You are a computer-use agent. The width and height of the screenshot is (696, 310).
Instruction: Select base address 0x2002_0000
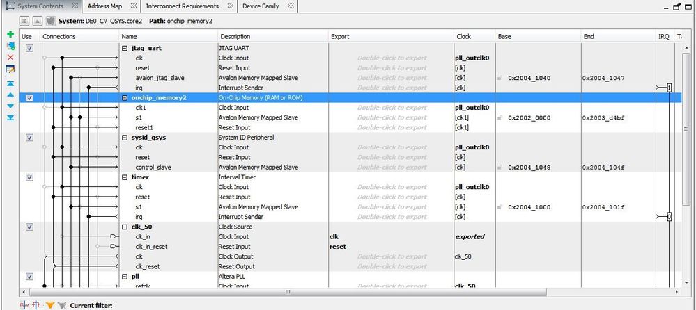point(529,117)
